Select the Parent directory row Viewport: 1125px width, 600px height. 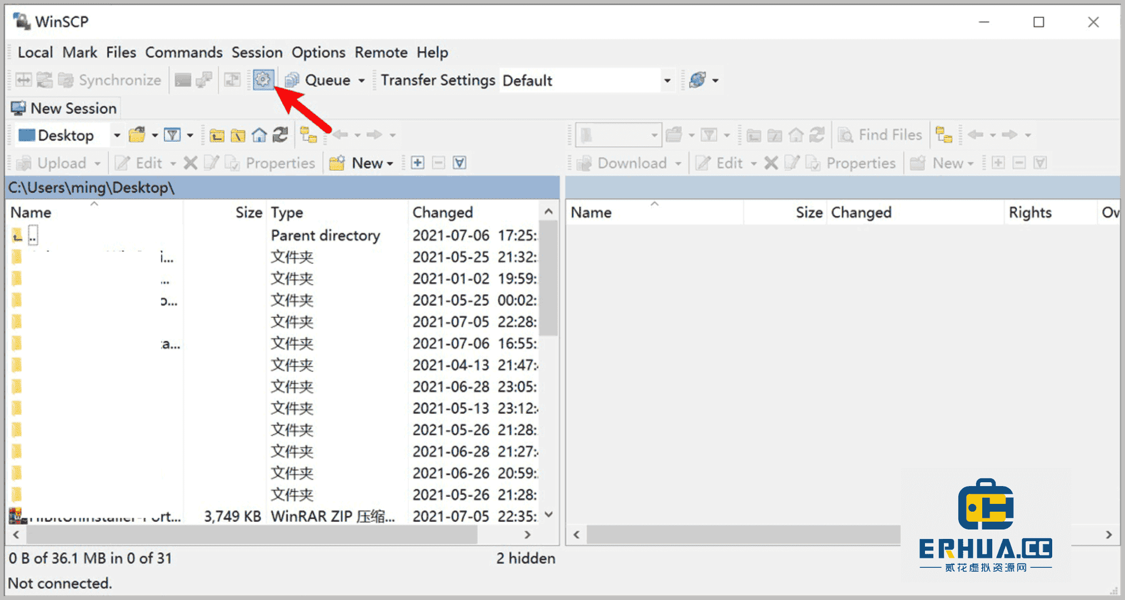(x=273, y=236)
